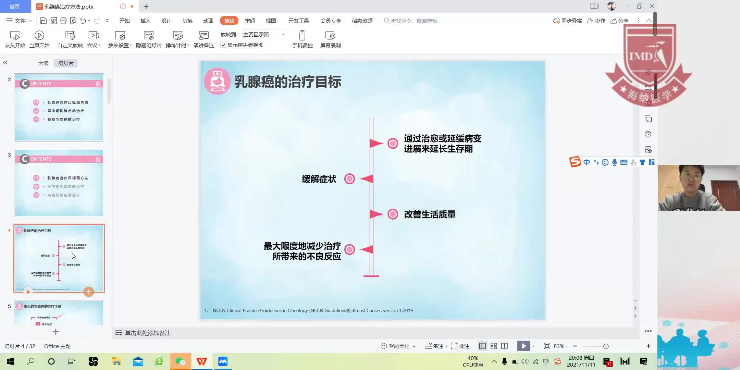This screenshot has height=370, width=740.
Task: Switch to the 开发工具 ribbon tab
Action: [298, 21]
